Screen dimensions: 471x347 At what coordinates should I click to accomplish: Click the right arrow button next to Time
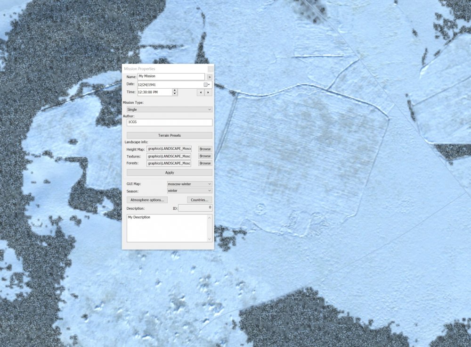[208, 92]
